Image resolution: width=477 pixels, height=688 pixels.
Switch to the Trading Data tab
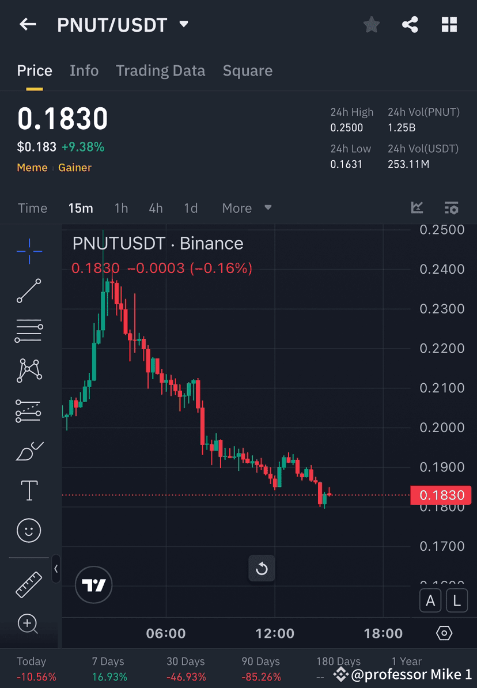[x=161, y=70]
